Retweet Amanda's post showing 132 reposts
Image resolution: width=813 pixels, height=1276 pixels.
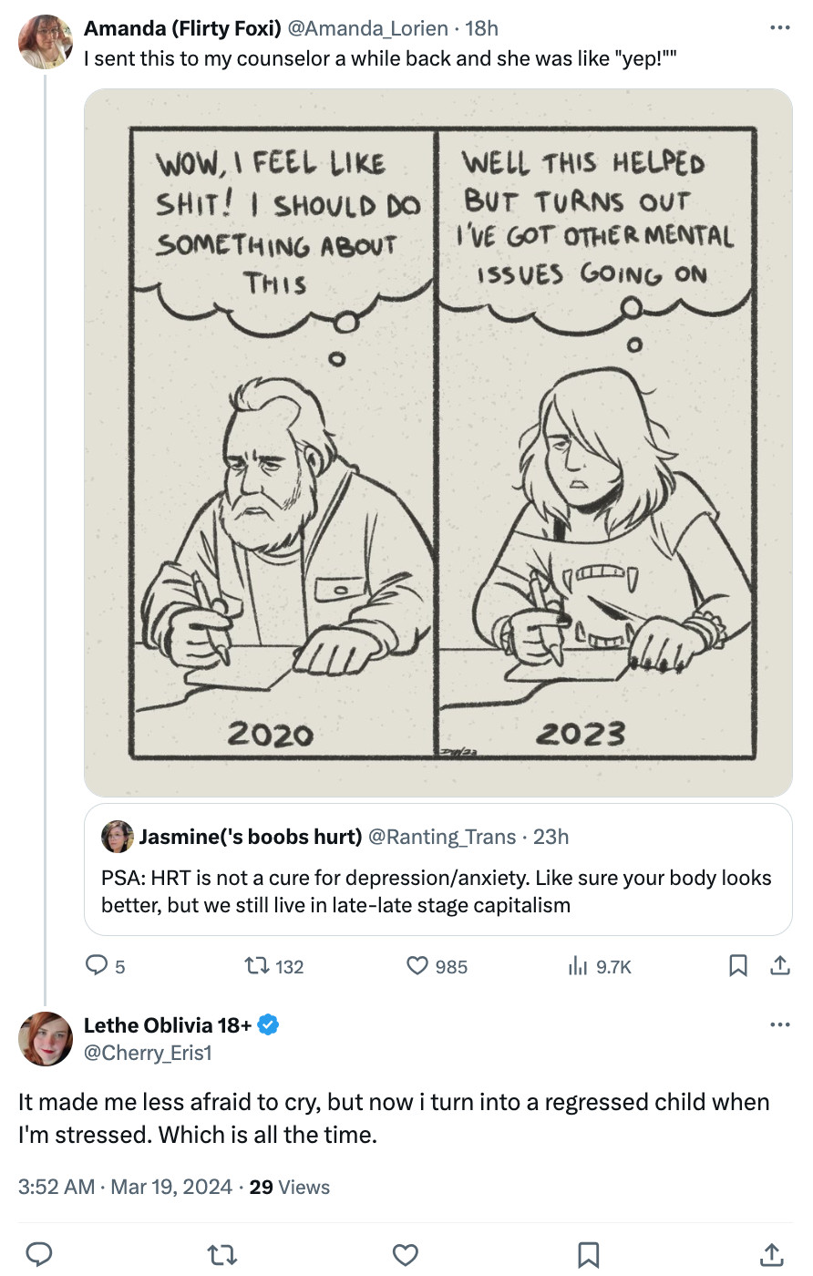pos(255,966)
